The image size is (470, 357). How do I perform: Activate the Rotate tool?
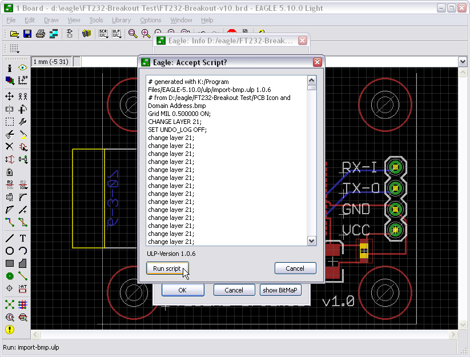[x=23, y=108]
